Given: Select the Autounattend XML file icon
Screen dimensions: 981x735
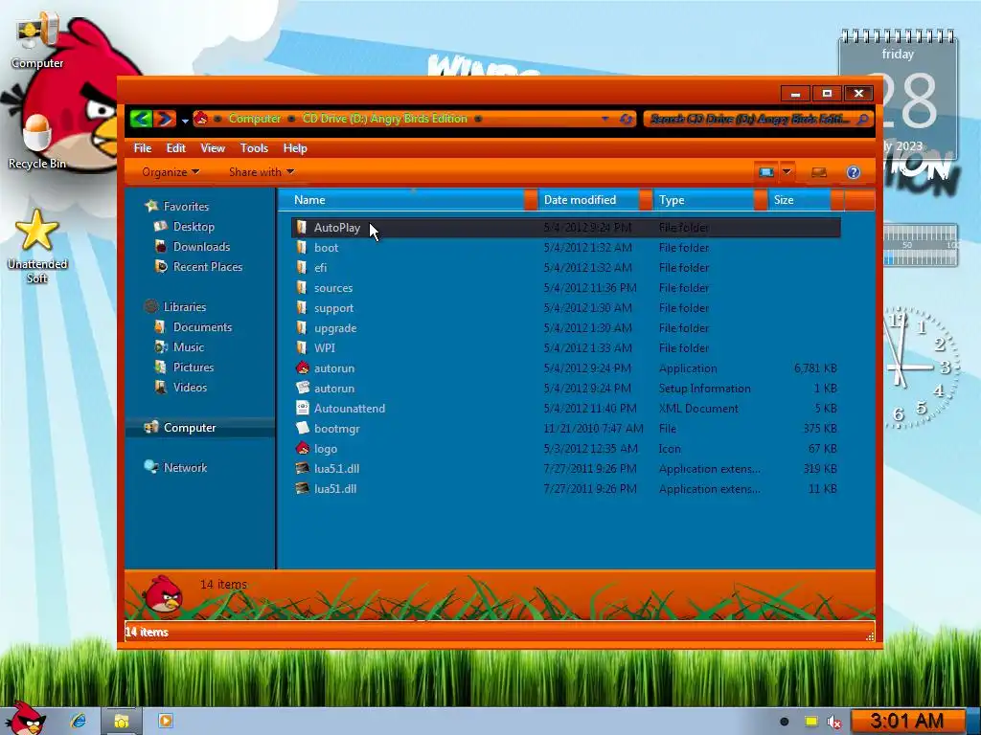Looking at the screenshot, I should 302,408.
